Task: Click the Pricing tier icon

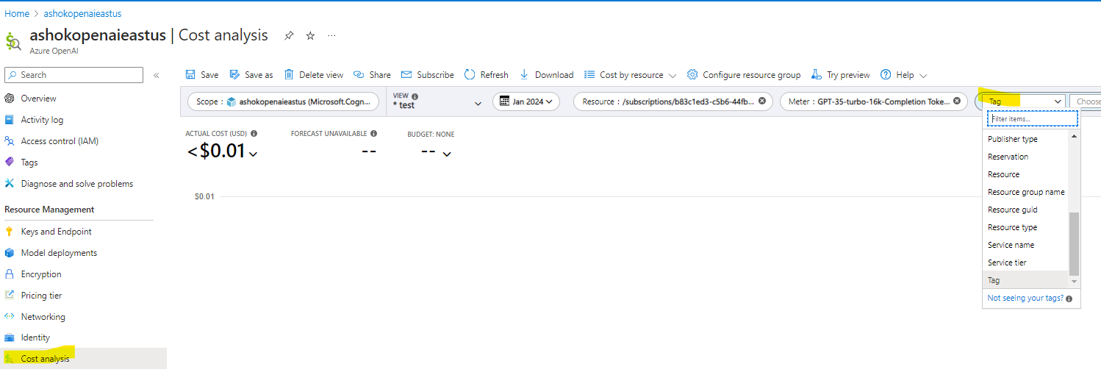Action: (x=10, y=296)
